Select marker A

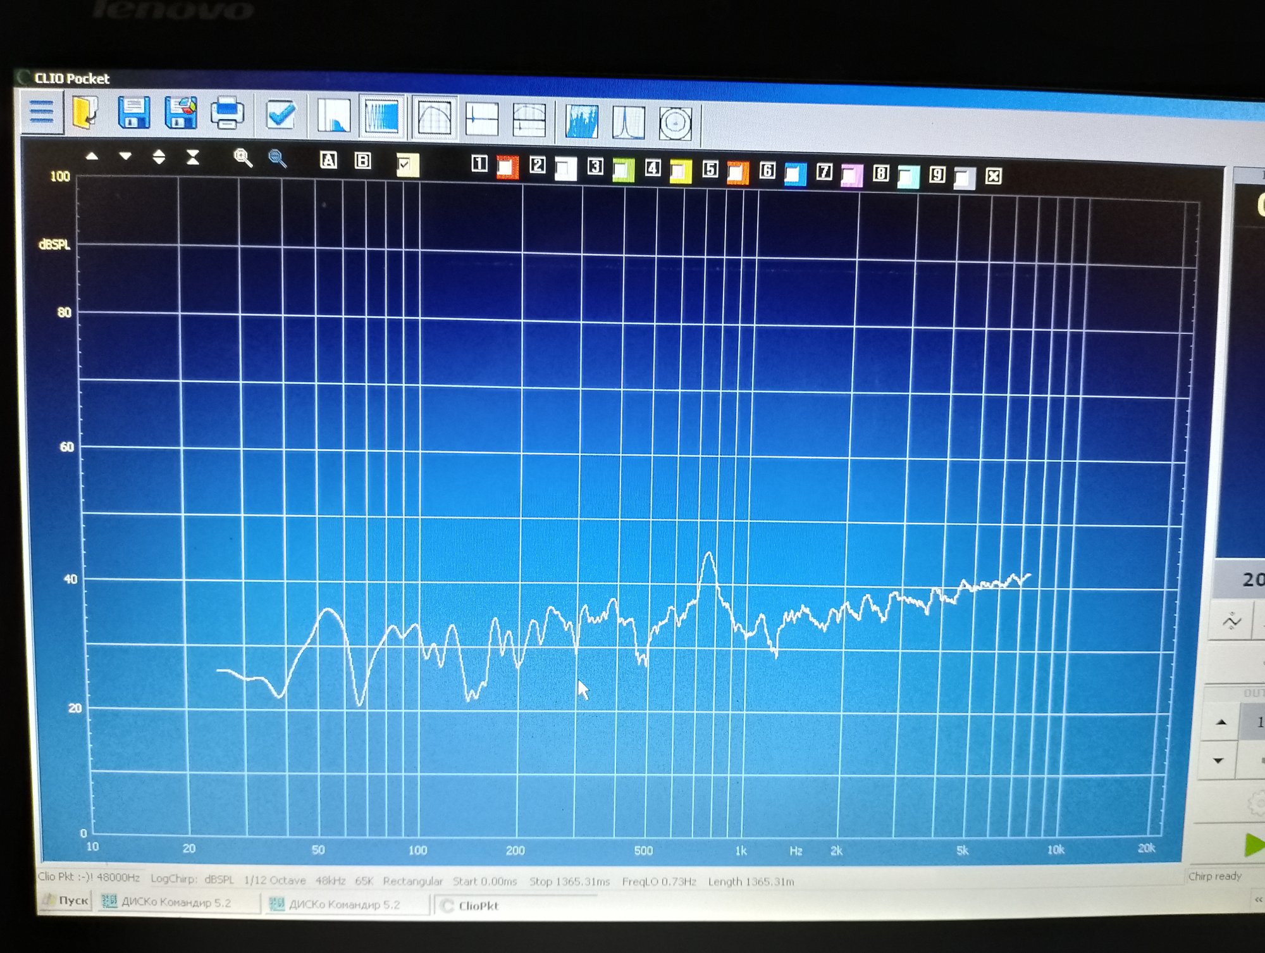tap(328, 160)
